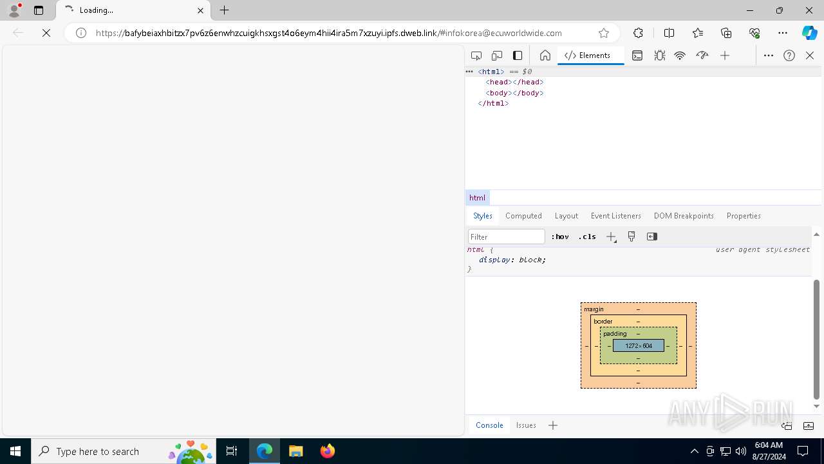Open Windows Start menu
Image resolution: width=824 pixels, height=464 pixels.
point(15,451)
